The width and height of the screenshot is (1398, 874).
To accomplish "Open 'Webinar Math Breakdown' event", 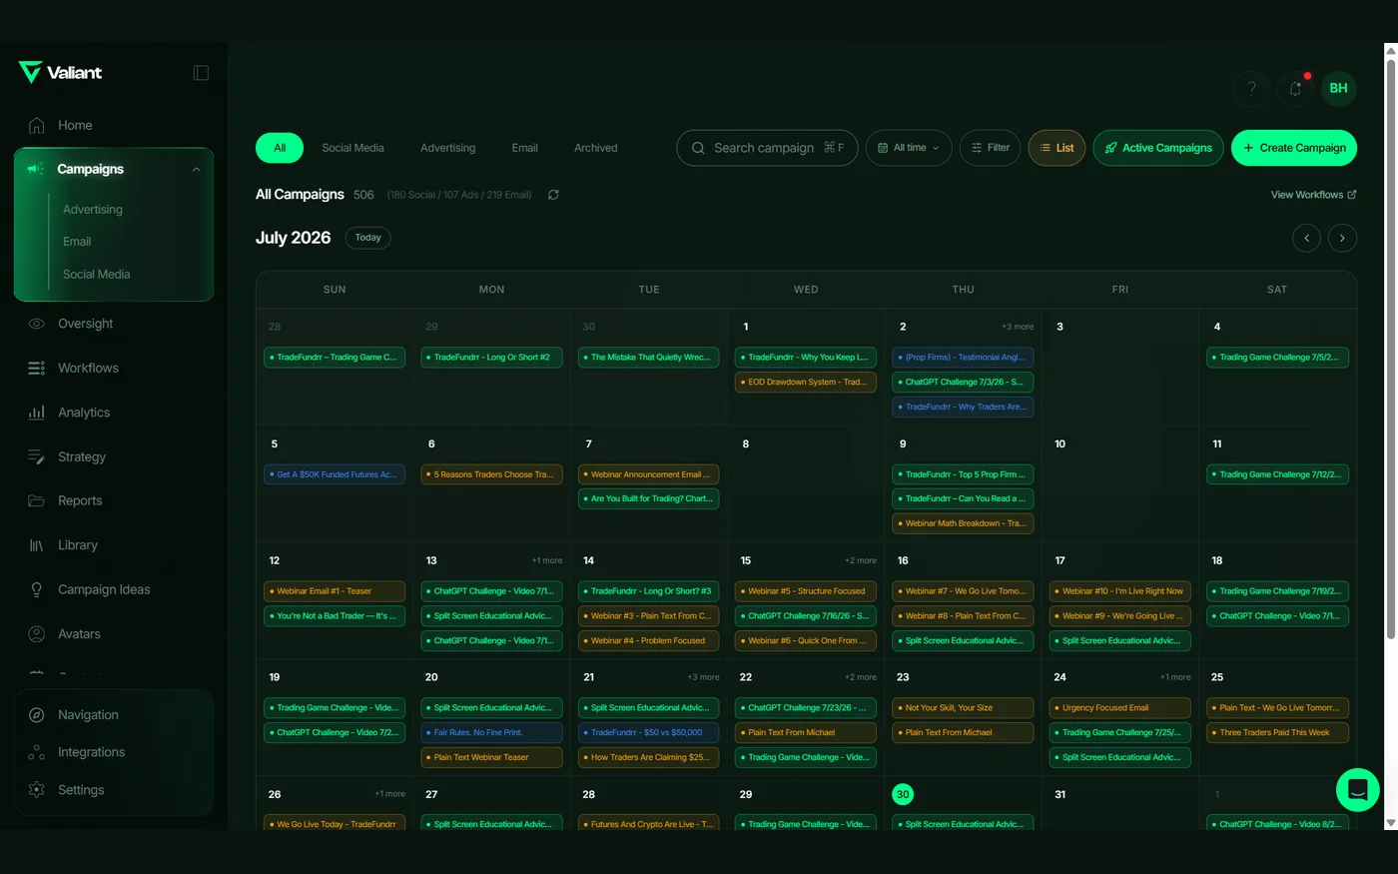I will point(963,523).
